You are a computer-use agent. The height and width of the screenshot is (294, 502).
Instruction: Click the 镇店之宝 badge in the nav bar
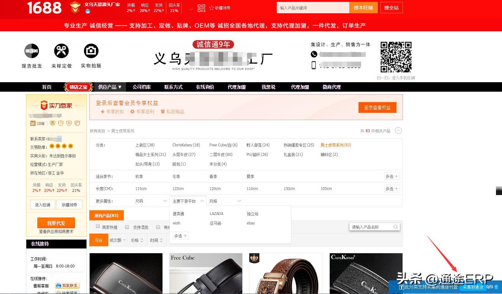click(x=78, y=87)
